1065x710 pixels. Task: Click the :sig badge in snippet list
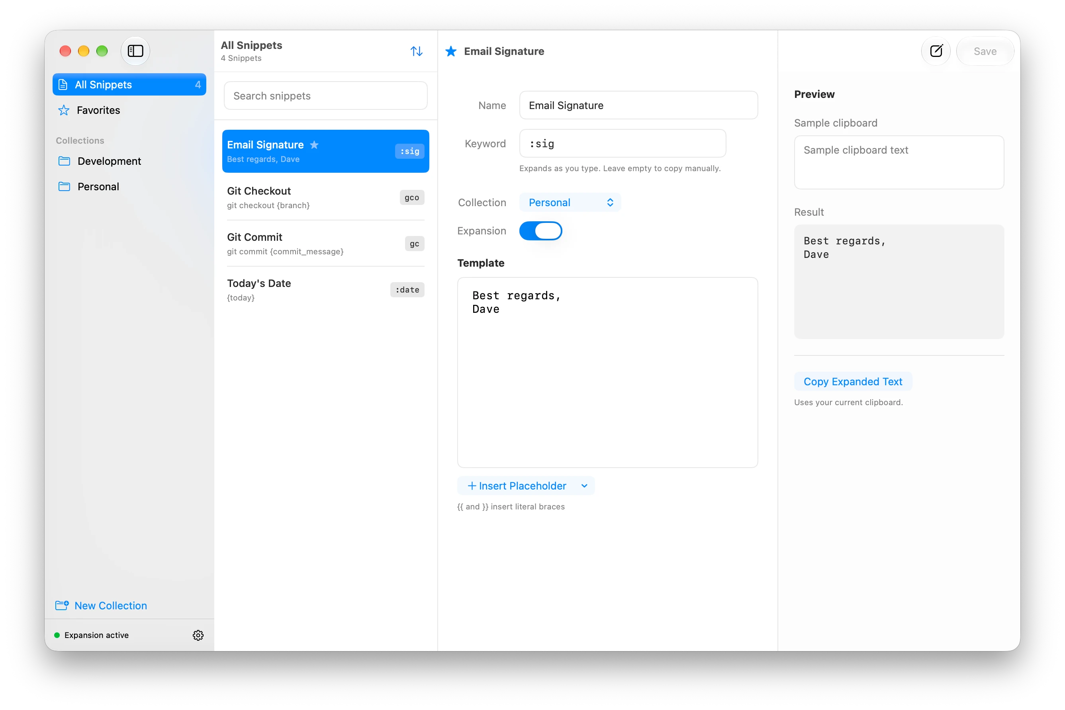click(409, 151)
